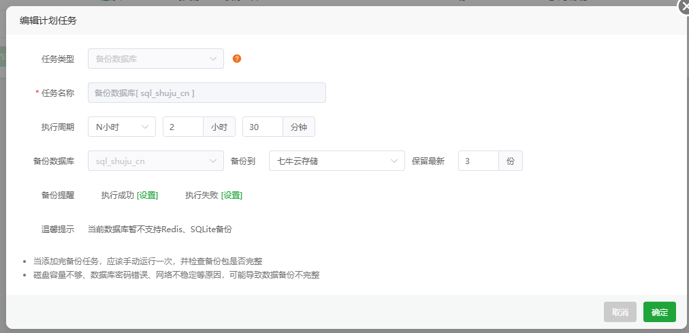Click the hours input showing 2
This screenshot has height=333, width=689.
click(x=182, y=127)
